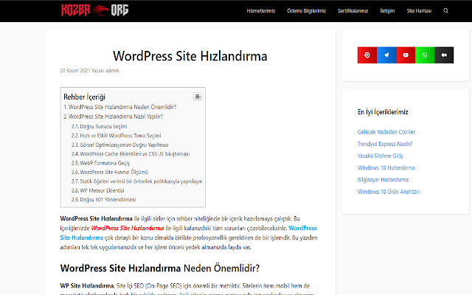Viewport: 472px width, 295px height.
Task: Click the 'En İyi İçeriklerimiz' sidebar heading
Action: click(383, 112)
